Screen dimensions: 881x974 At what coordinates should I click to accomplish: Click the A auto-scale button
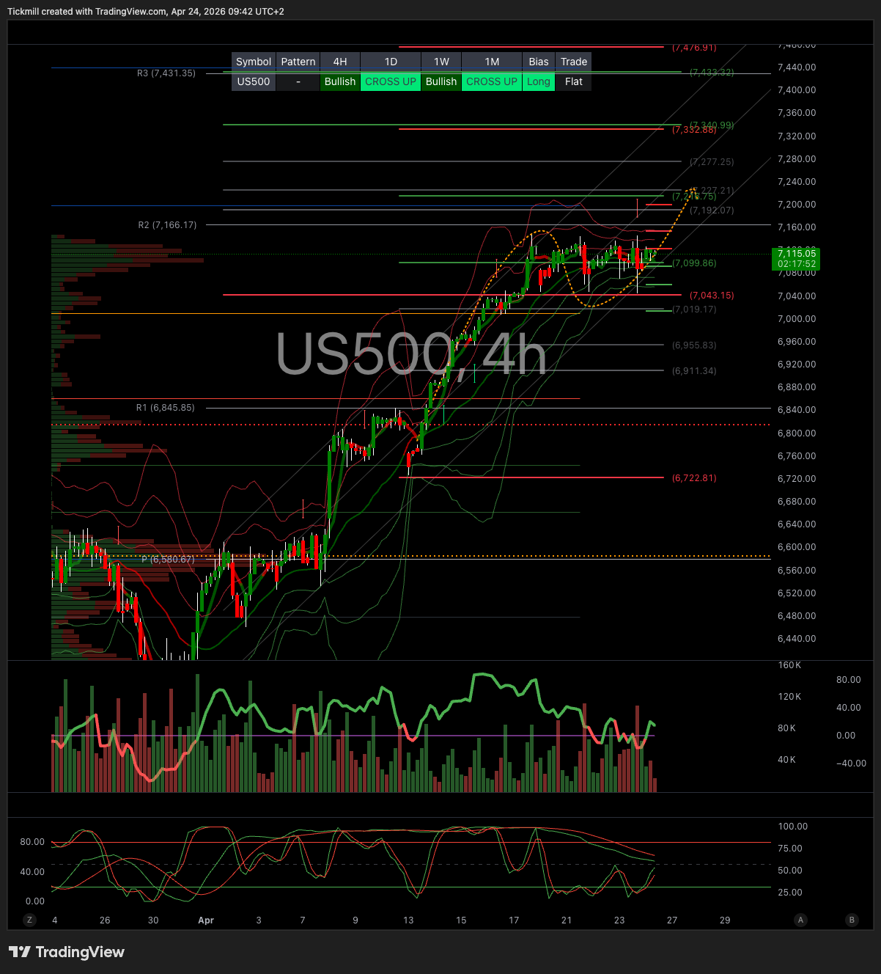[x=800, y=920]
